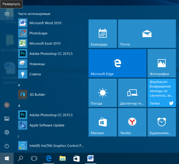Open taskbar search magnifier
This screenshot has width=179, height=164.
[21, 158]
